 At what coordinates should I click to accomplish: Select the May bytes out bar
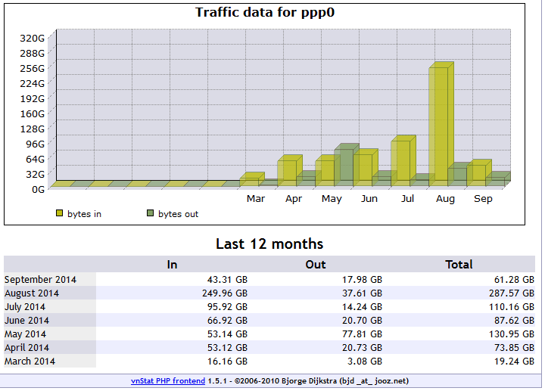pyautogui.click(x=344, y=165)
